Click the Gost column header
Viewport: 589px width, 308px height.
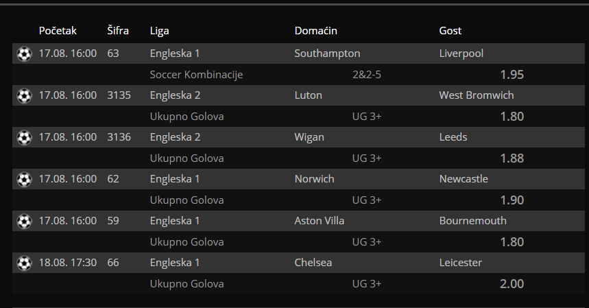[450, 30]
